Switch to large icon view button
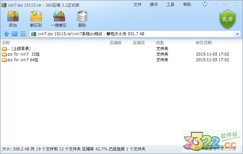Viewport: 243px width, 154px height. click(x=15, y=34)
